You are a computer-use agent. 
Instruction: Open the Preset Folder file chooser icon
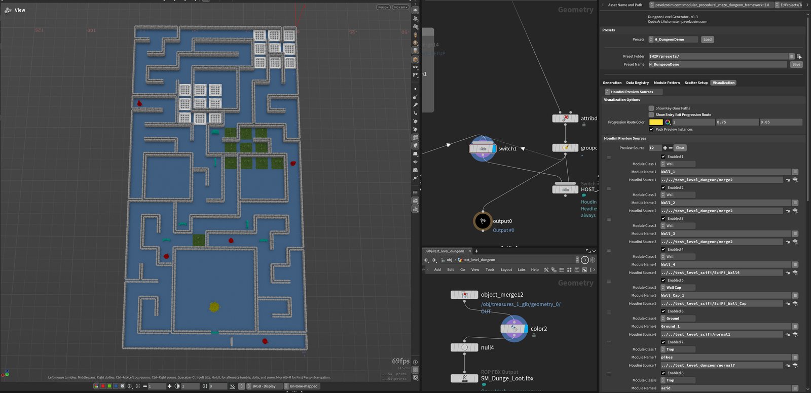(x=799, y=56)
